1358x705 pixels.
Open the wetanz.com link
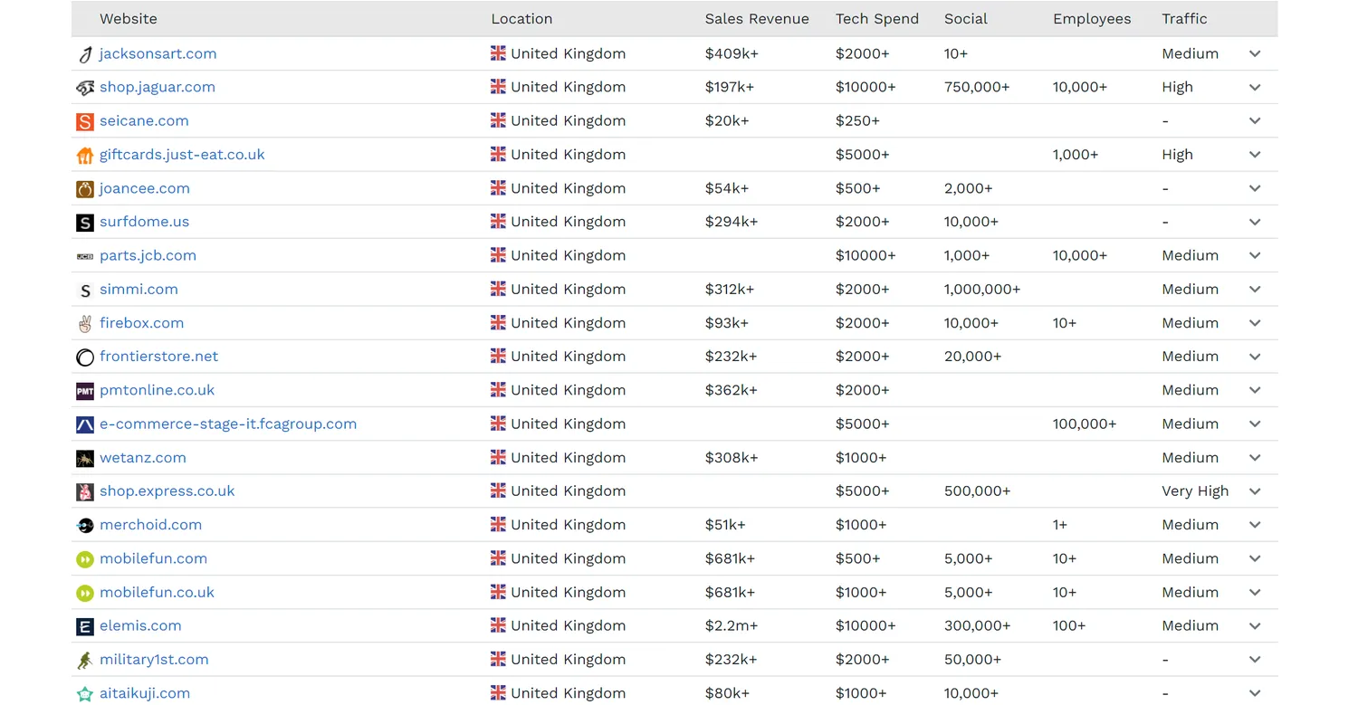pyautogui.click(x=143, y=458)
